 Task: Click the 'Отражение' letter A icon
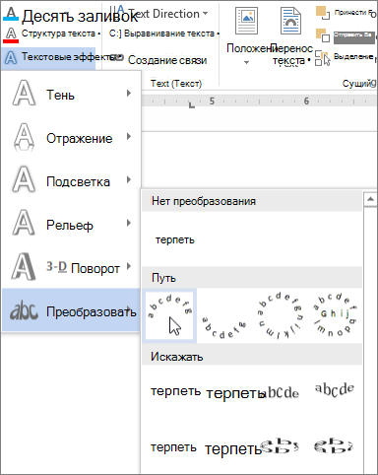click(x=24, y=137)
